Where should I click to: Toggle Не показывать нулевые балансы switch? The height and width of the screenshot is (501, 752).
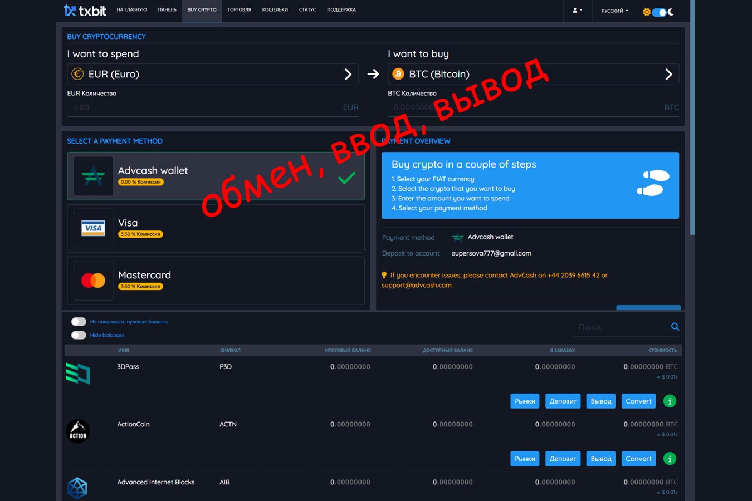(79, 322)
